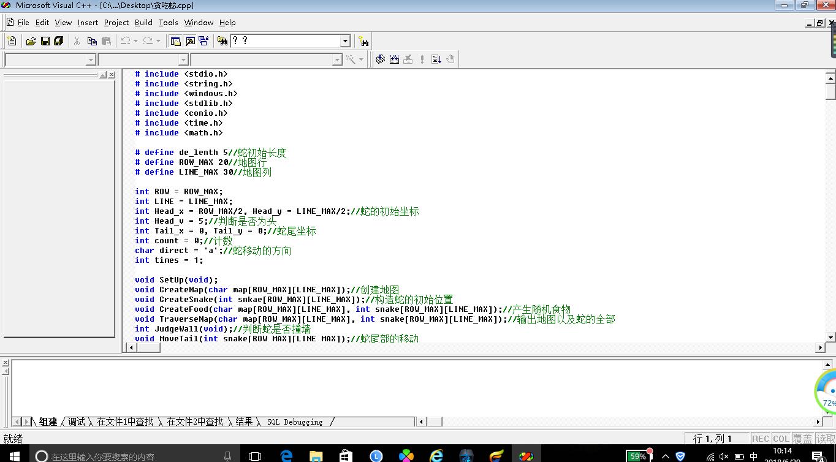
Task: Expand the WizardBar actions dropdown arrow
Action: pos(361,59)
